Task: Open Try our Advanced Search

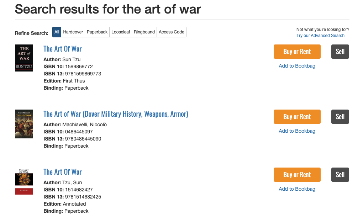Action: click(x=320, y=36)
